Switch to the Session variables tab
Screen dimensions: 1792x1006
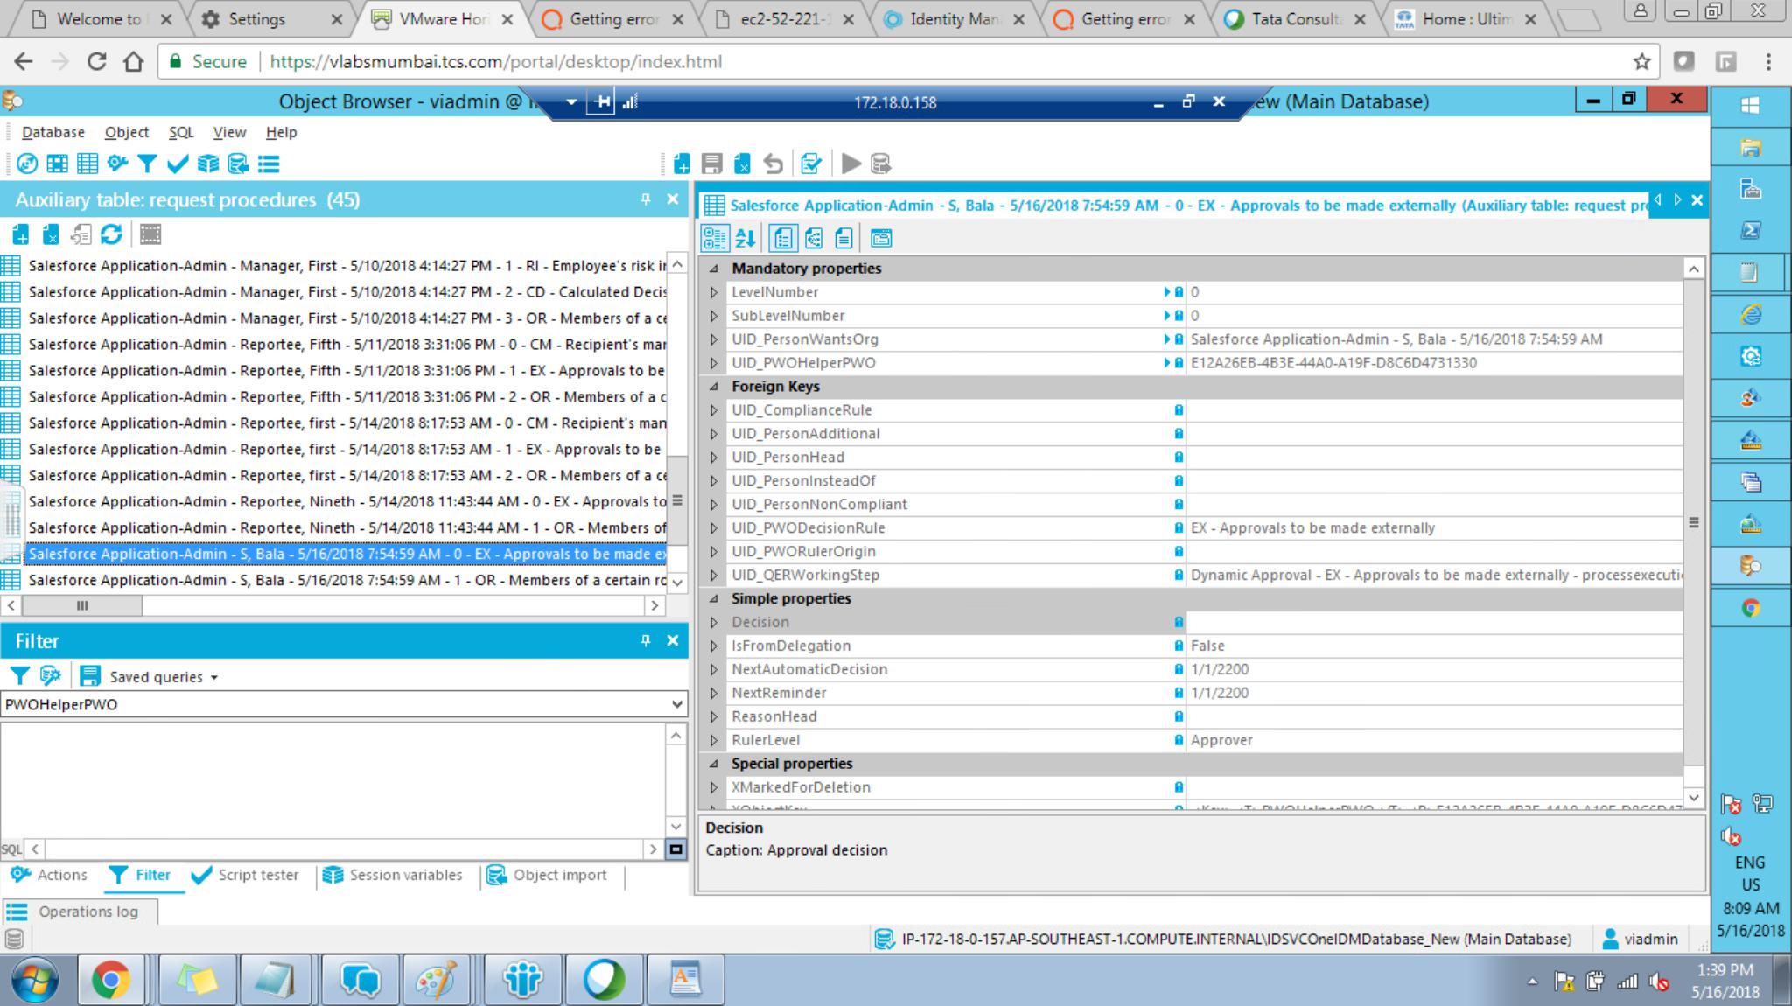tap(392, 875)
